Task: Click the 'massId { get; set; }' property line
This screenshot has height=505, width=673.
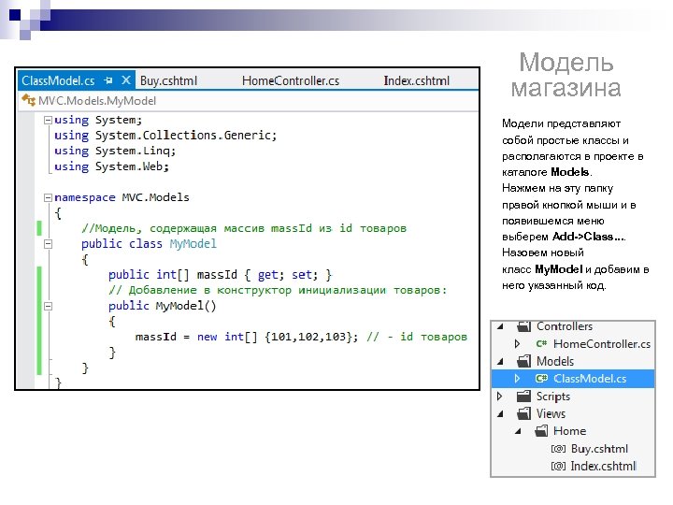Action: pos(220,275)
